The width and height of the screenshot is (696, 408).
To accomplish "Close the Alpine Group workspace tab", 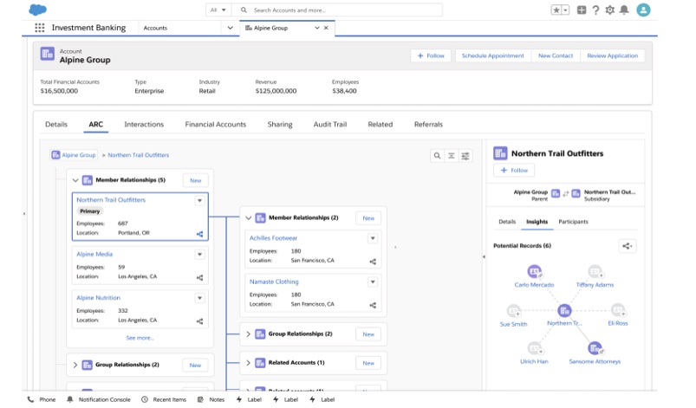I will point(326,28).
